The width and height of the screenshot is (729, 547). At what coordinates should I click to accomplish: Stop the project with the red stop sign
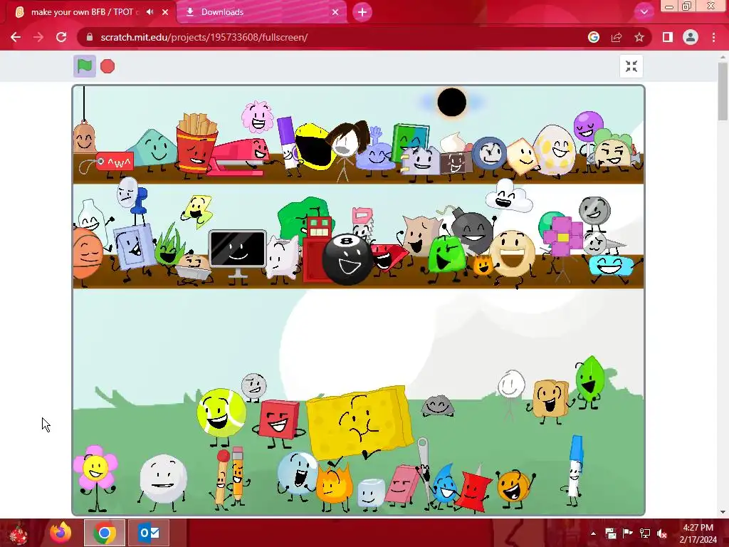click(x=107, y=66)
